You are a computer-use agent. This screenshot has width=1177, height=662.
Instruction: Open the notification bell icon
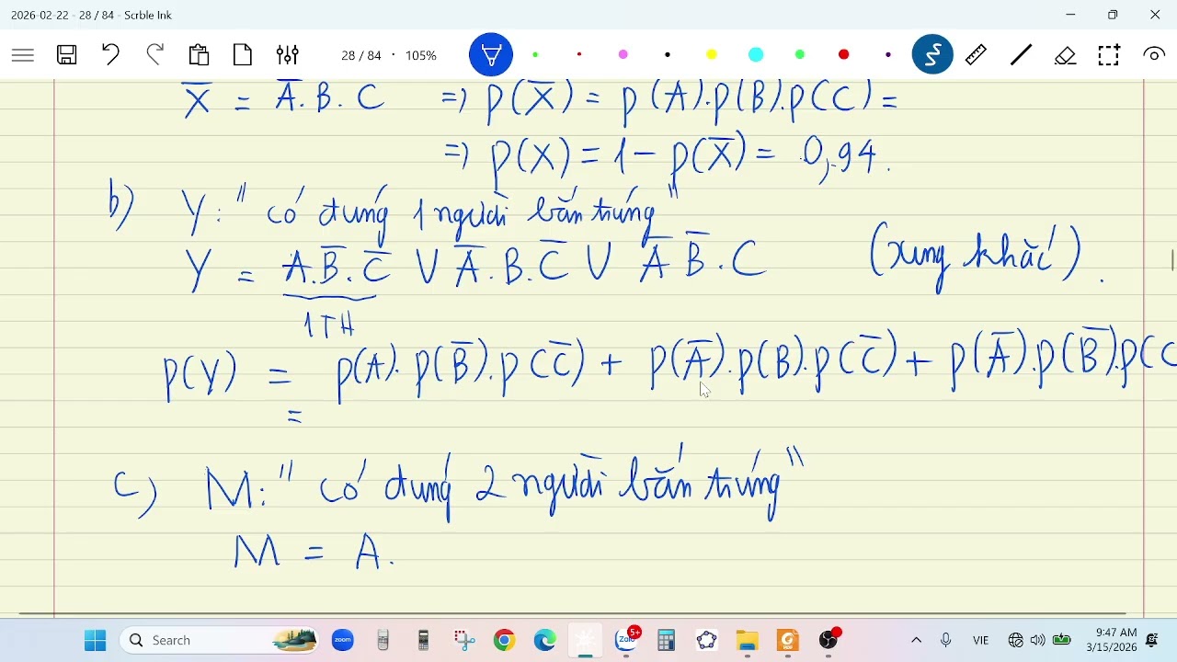click(1154, 640)
